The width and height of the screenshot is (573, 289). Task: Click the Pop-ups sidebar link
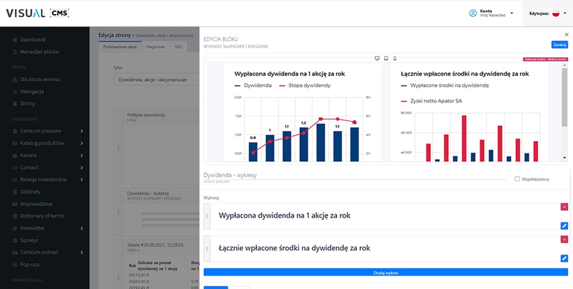(30, 265)
